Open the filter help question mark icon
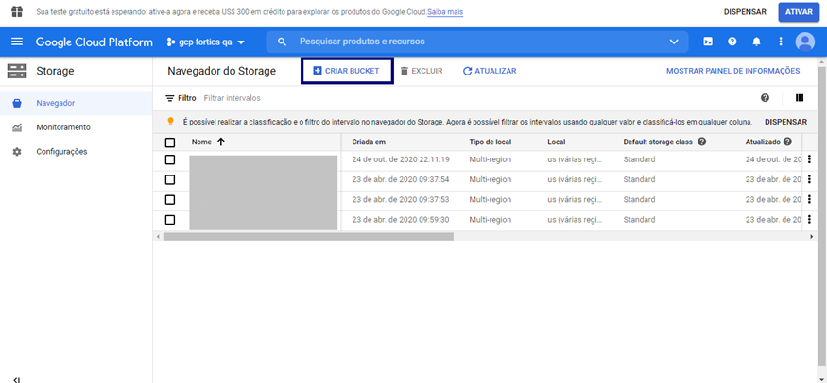This screenshot has height=383, width=827. pos(765,98)
